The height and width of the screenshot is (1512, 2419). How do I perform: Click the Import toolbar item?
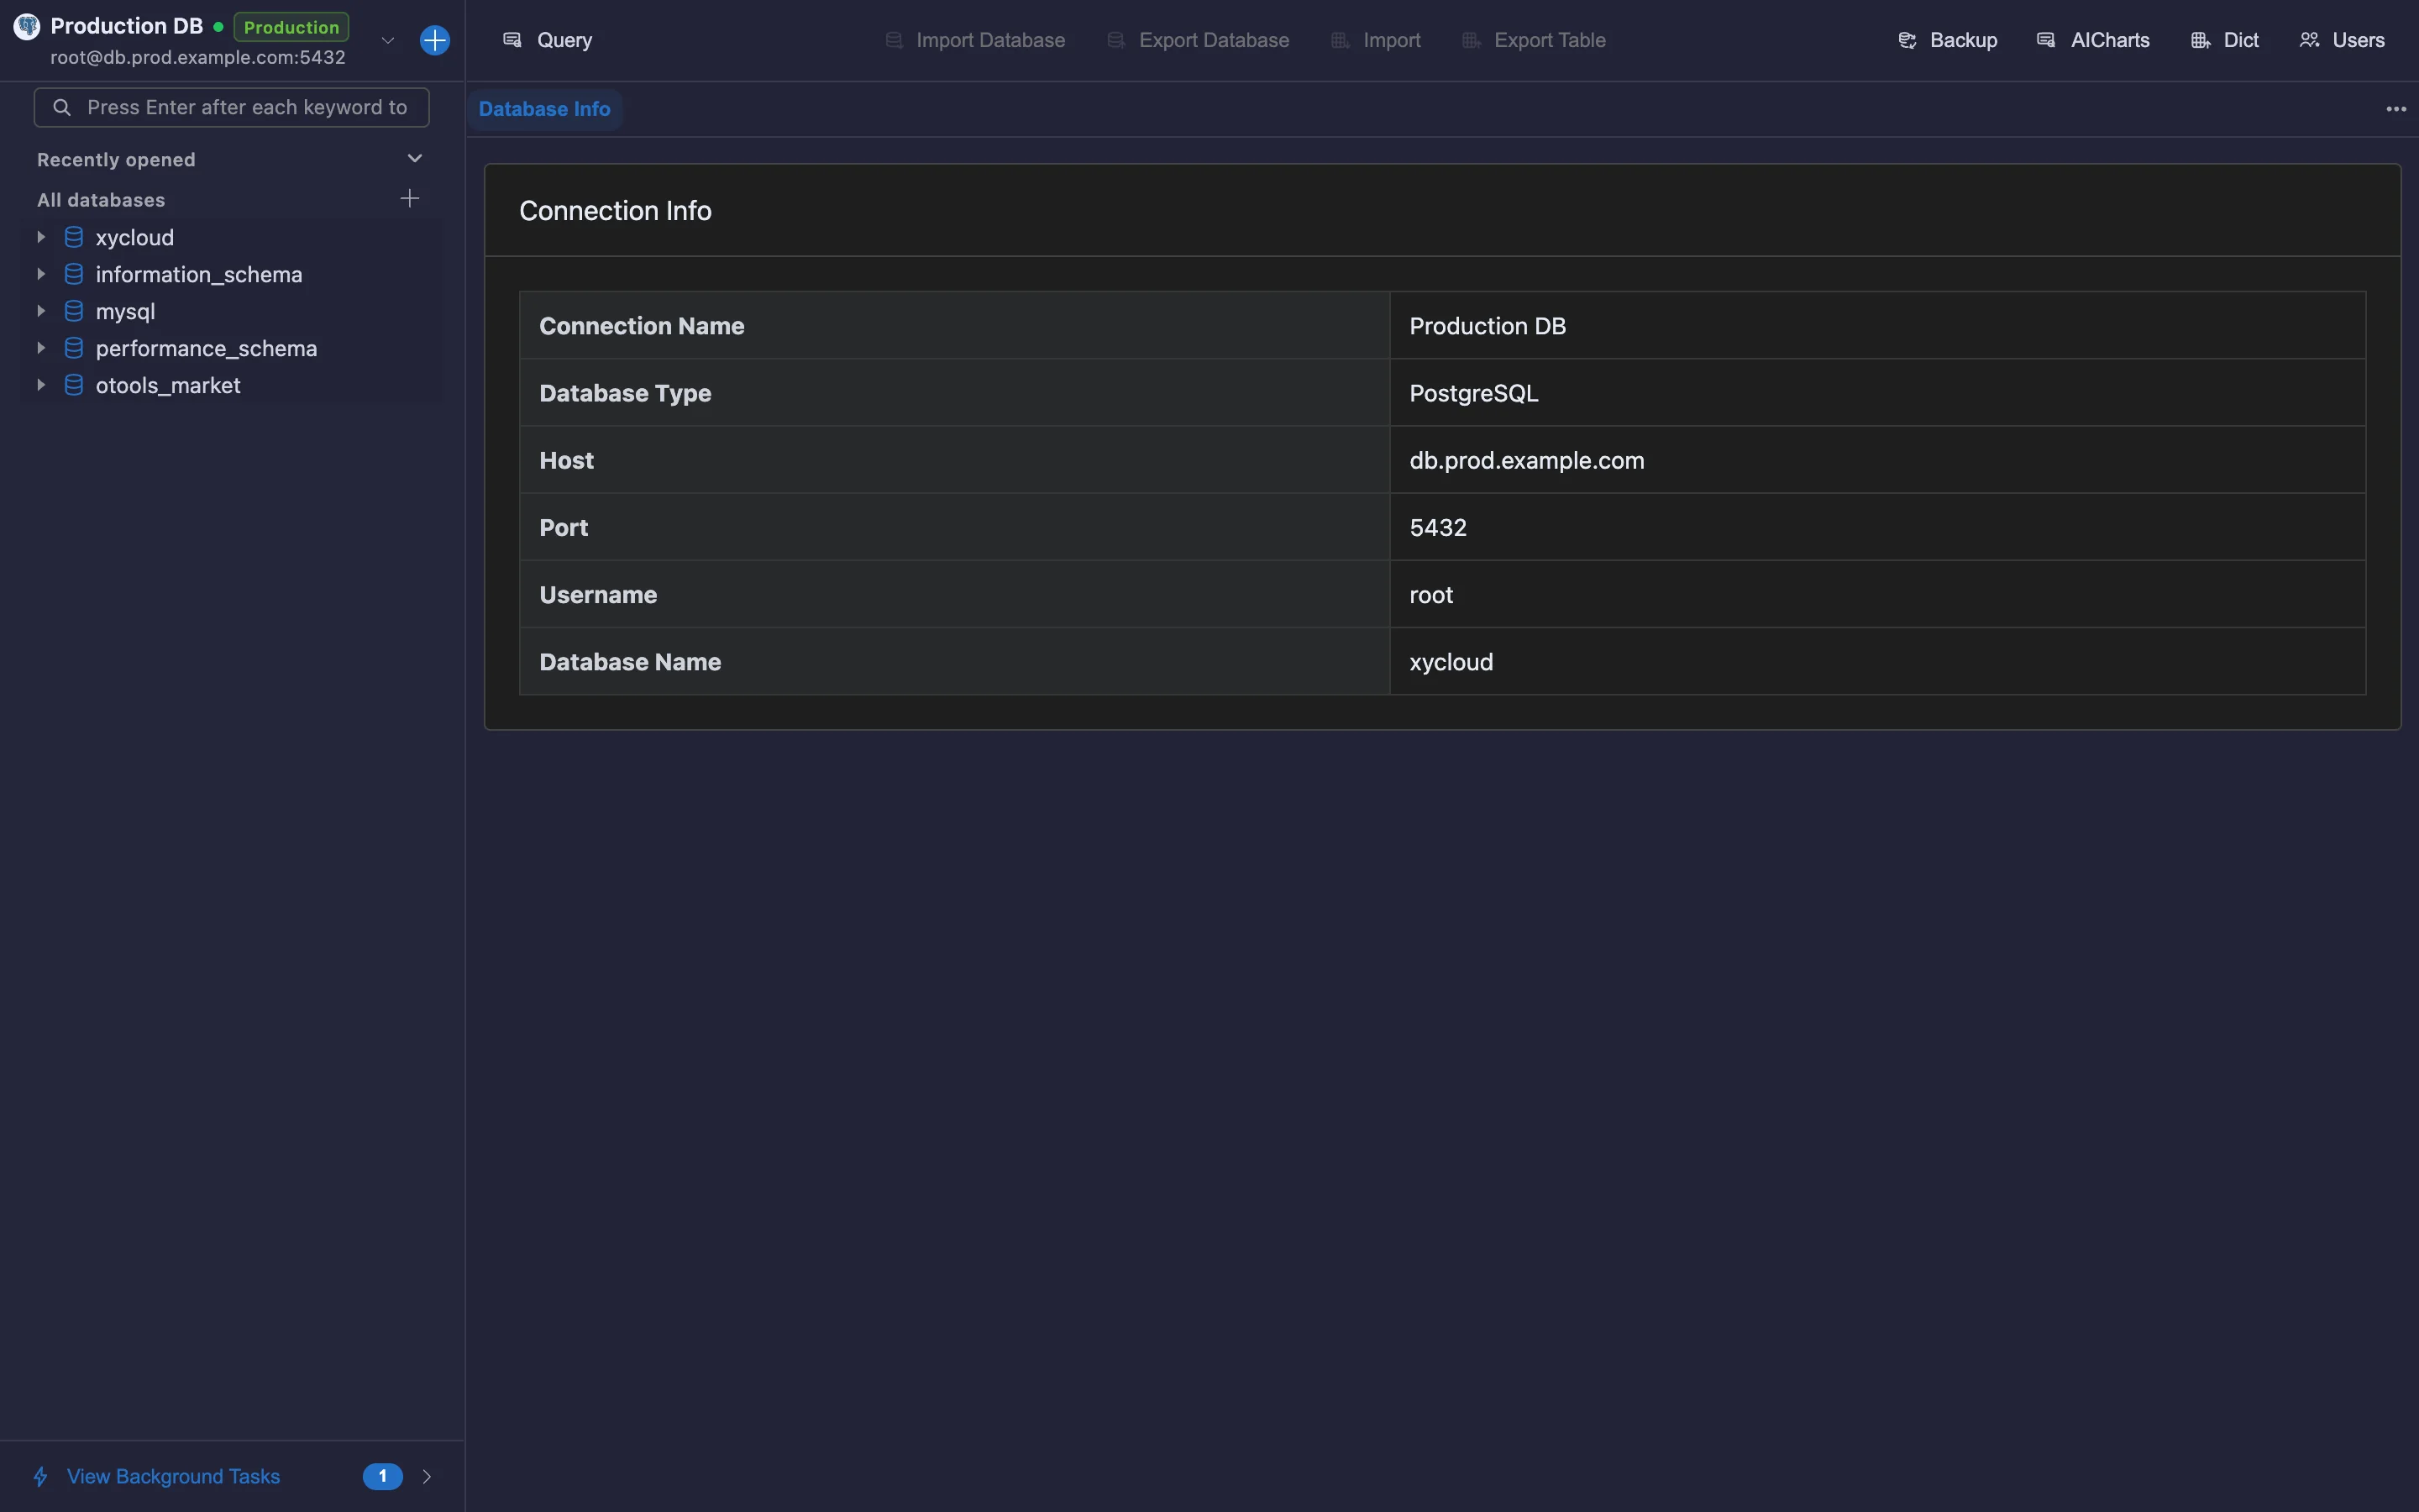click(x=1377, y=40)
